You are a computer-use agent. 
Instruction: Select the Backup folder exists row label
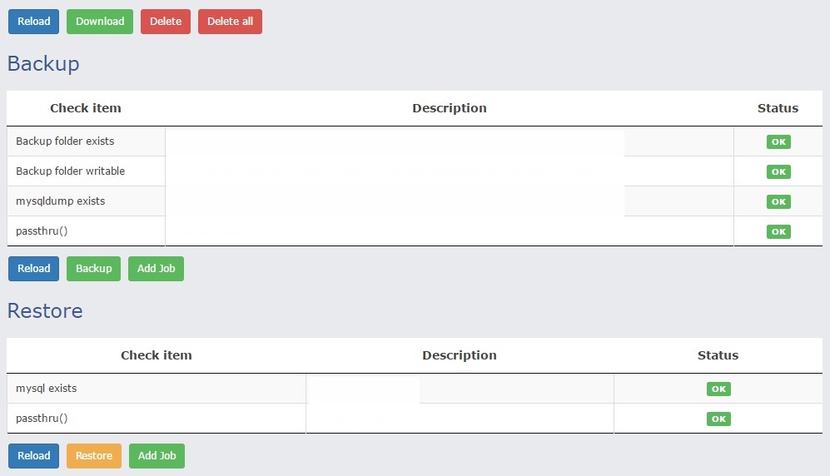(x=65, y=141)
